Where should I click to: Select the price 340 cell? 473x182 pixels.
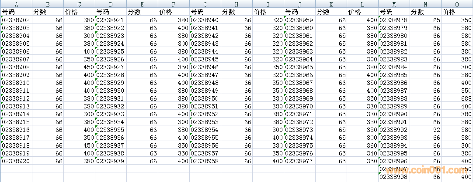(362, 153)
